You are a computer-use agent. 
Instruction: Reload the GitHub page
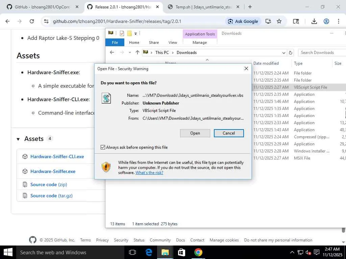(x=32, y=21)
